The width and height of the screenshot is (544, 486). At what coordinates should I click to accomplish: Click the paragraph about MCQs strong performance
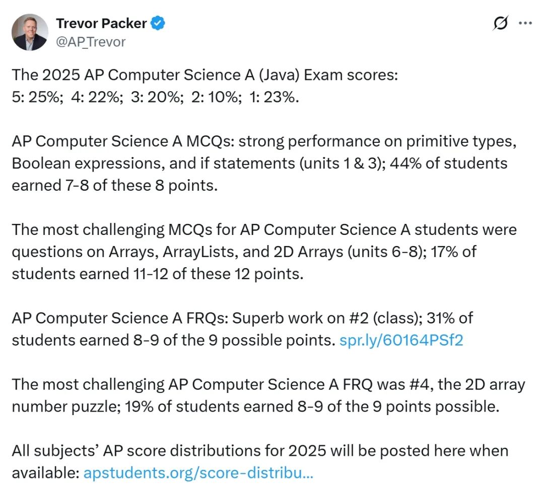tap(264, 164)
